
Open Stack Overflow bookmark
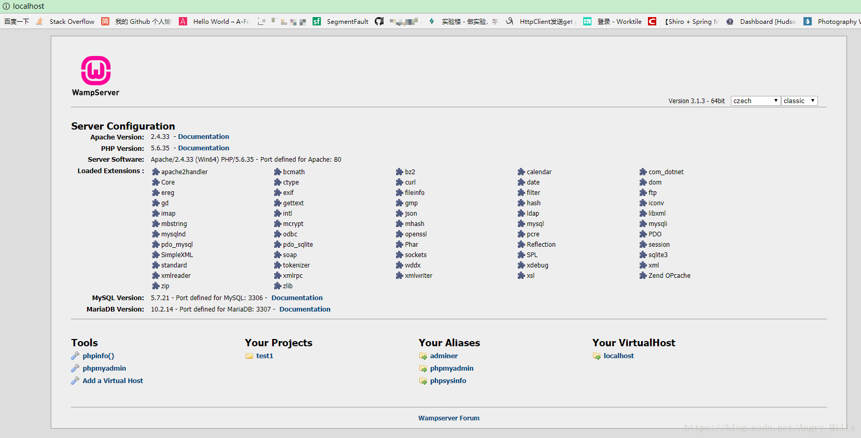(x=65, y=21)
